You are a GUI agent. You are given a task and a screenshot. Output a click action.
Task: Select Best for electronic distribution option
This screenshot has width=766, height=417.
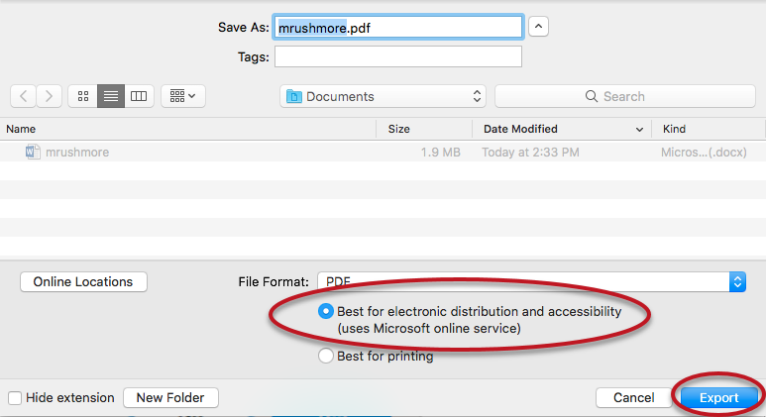pos(326,311)
